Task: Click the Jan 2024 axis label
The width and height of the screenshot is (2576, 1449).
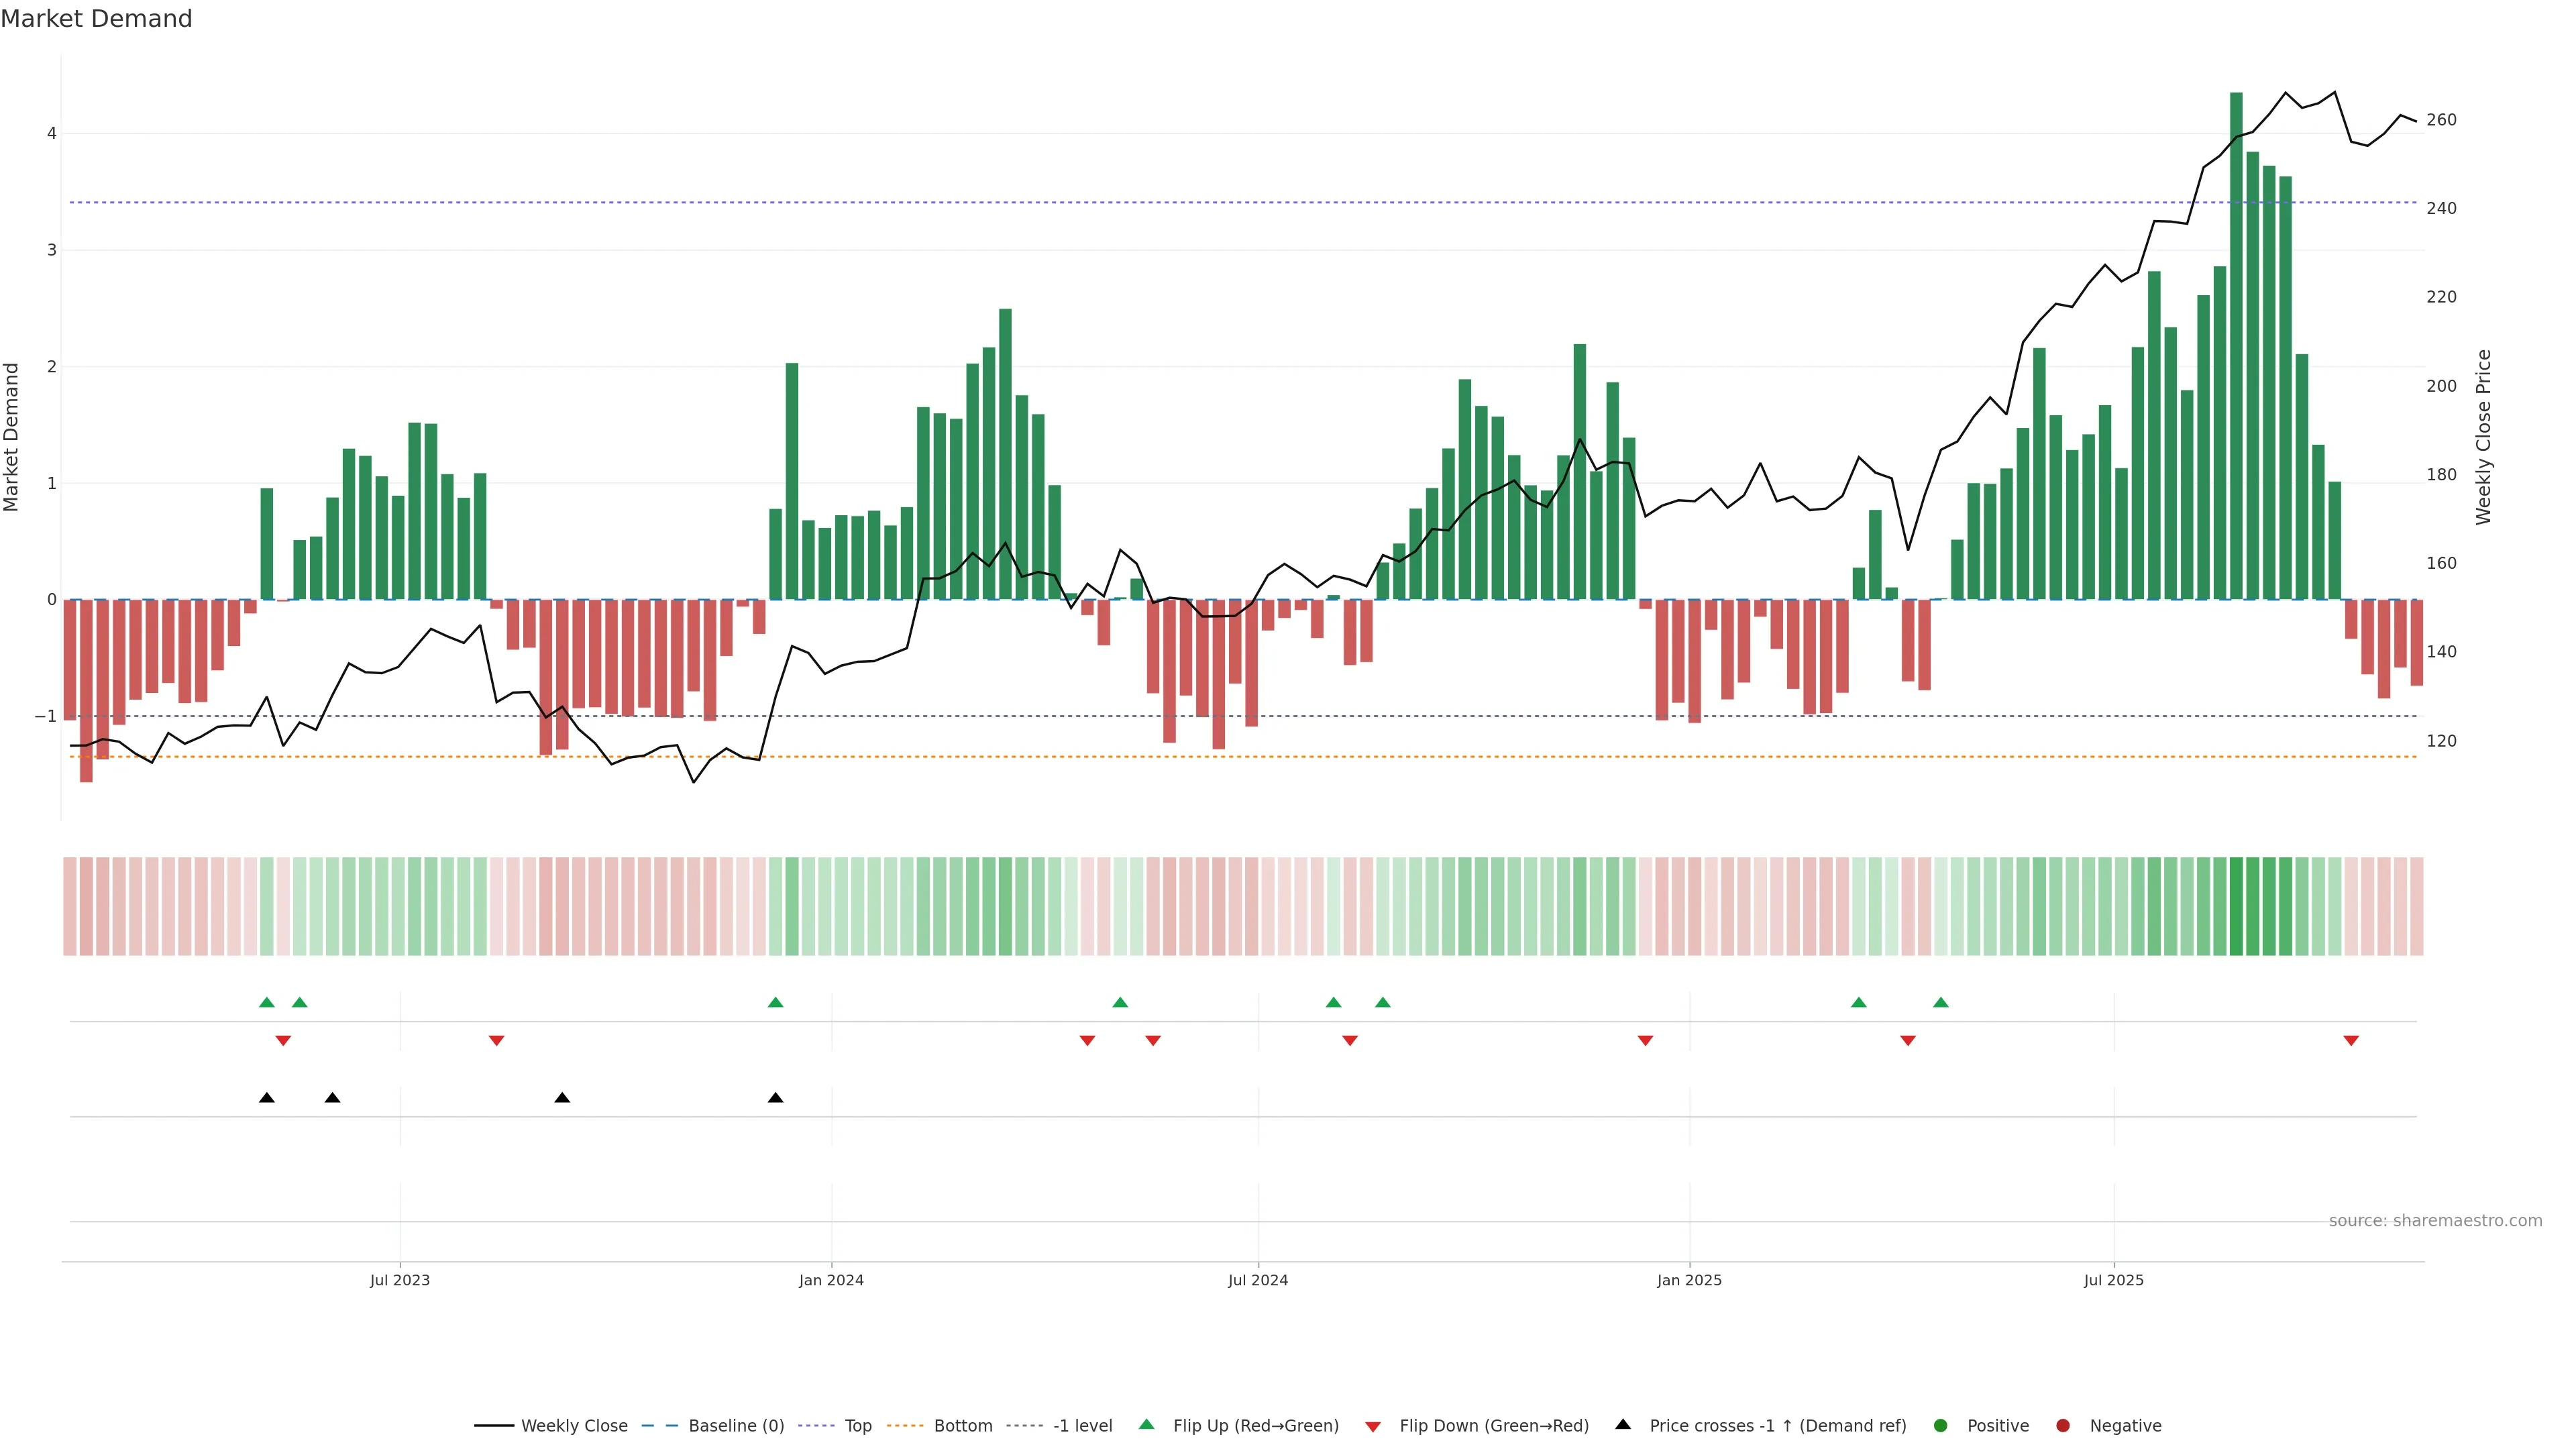Action: coord(831,1280)
